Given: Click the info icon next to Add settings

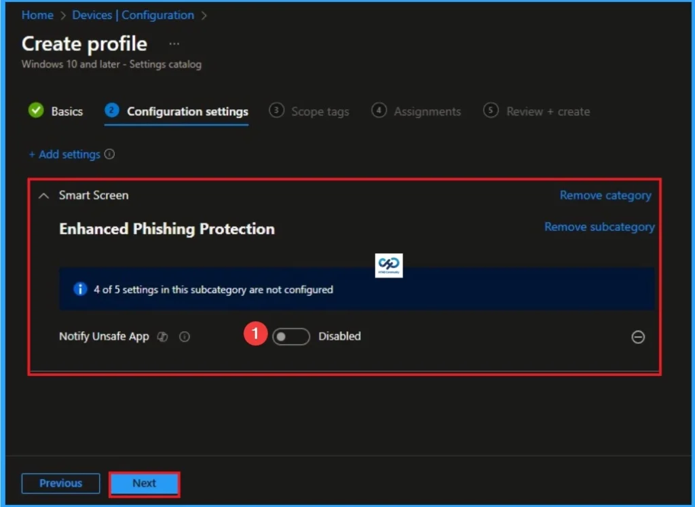Looking at the screenshot, I should 110,154.
